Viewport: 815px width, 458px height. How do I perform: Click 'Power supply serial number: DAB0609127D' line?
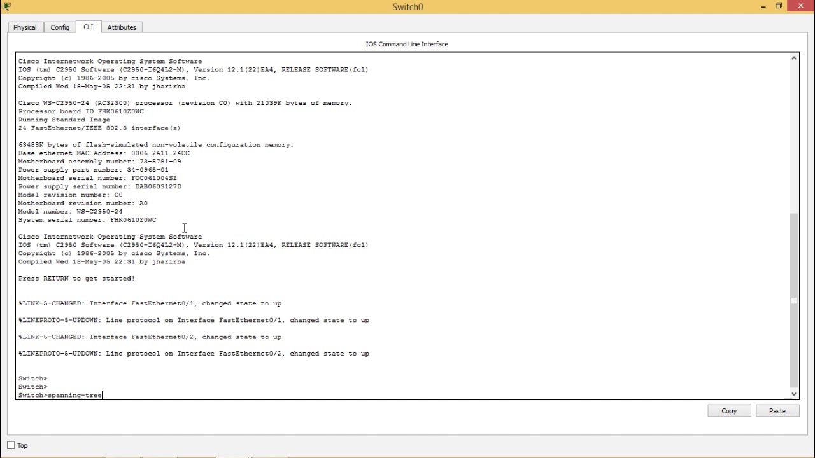pyautogui.click(x=99, y=186)
